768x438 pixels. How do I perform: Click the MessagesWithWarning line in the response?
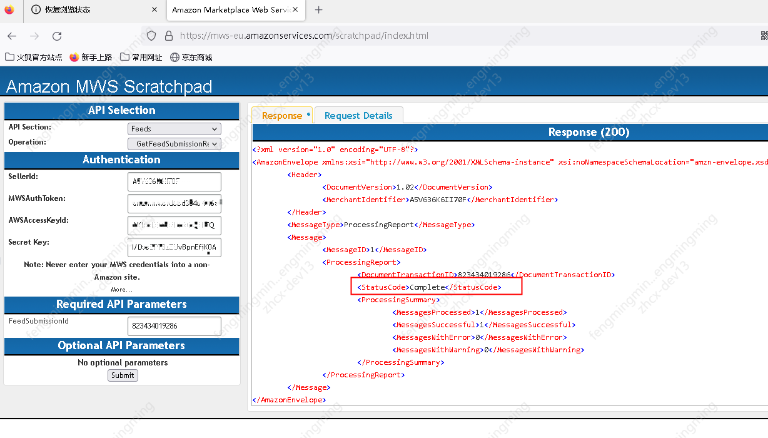488,350
